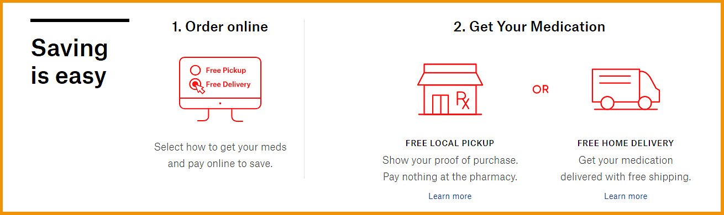Open Learn more under Free Local Pickup
Viewport: 724px width, 215px height.
coord(450,196)
